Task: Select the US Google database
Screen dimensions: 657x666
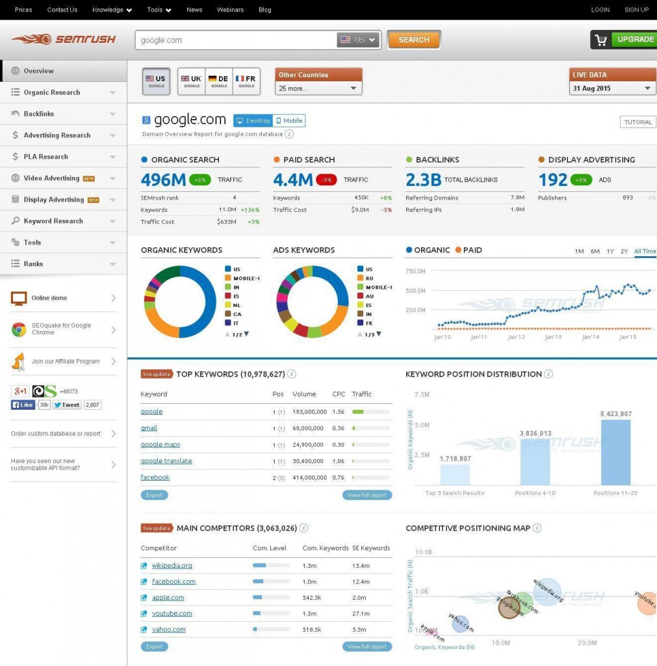Action: [156, 81]
